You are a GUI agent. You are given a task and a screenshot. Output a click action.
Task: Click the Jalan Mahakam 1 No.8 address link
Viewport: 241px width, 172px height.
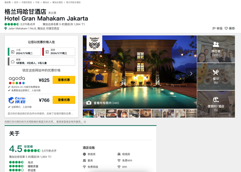coord(34,29)
